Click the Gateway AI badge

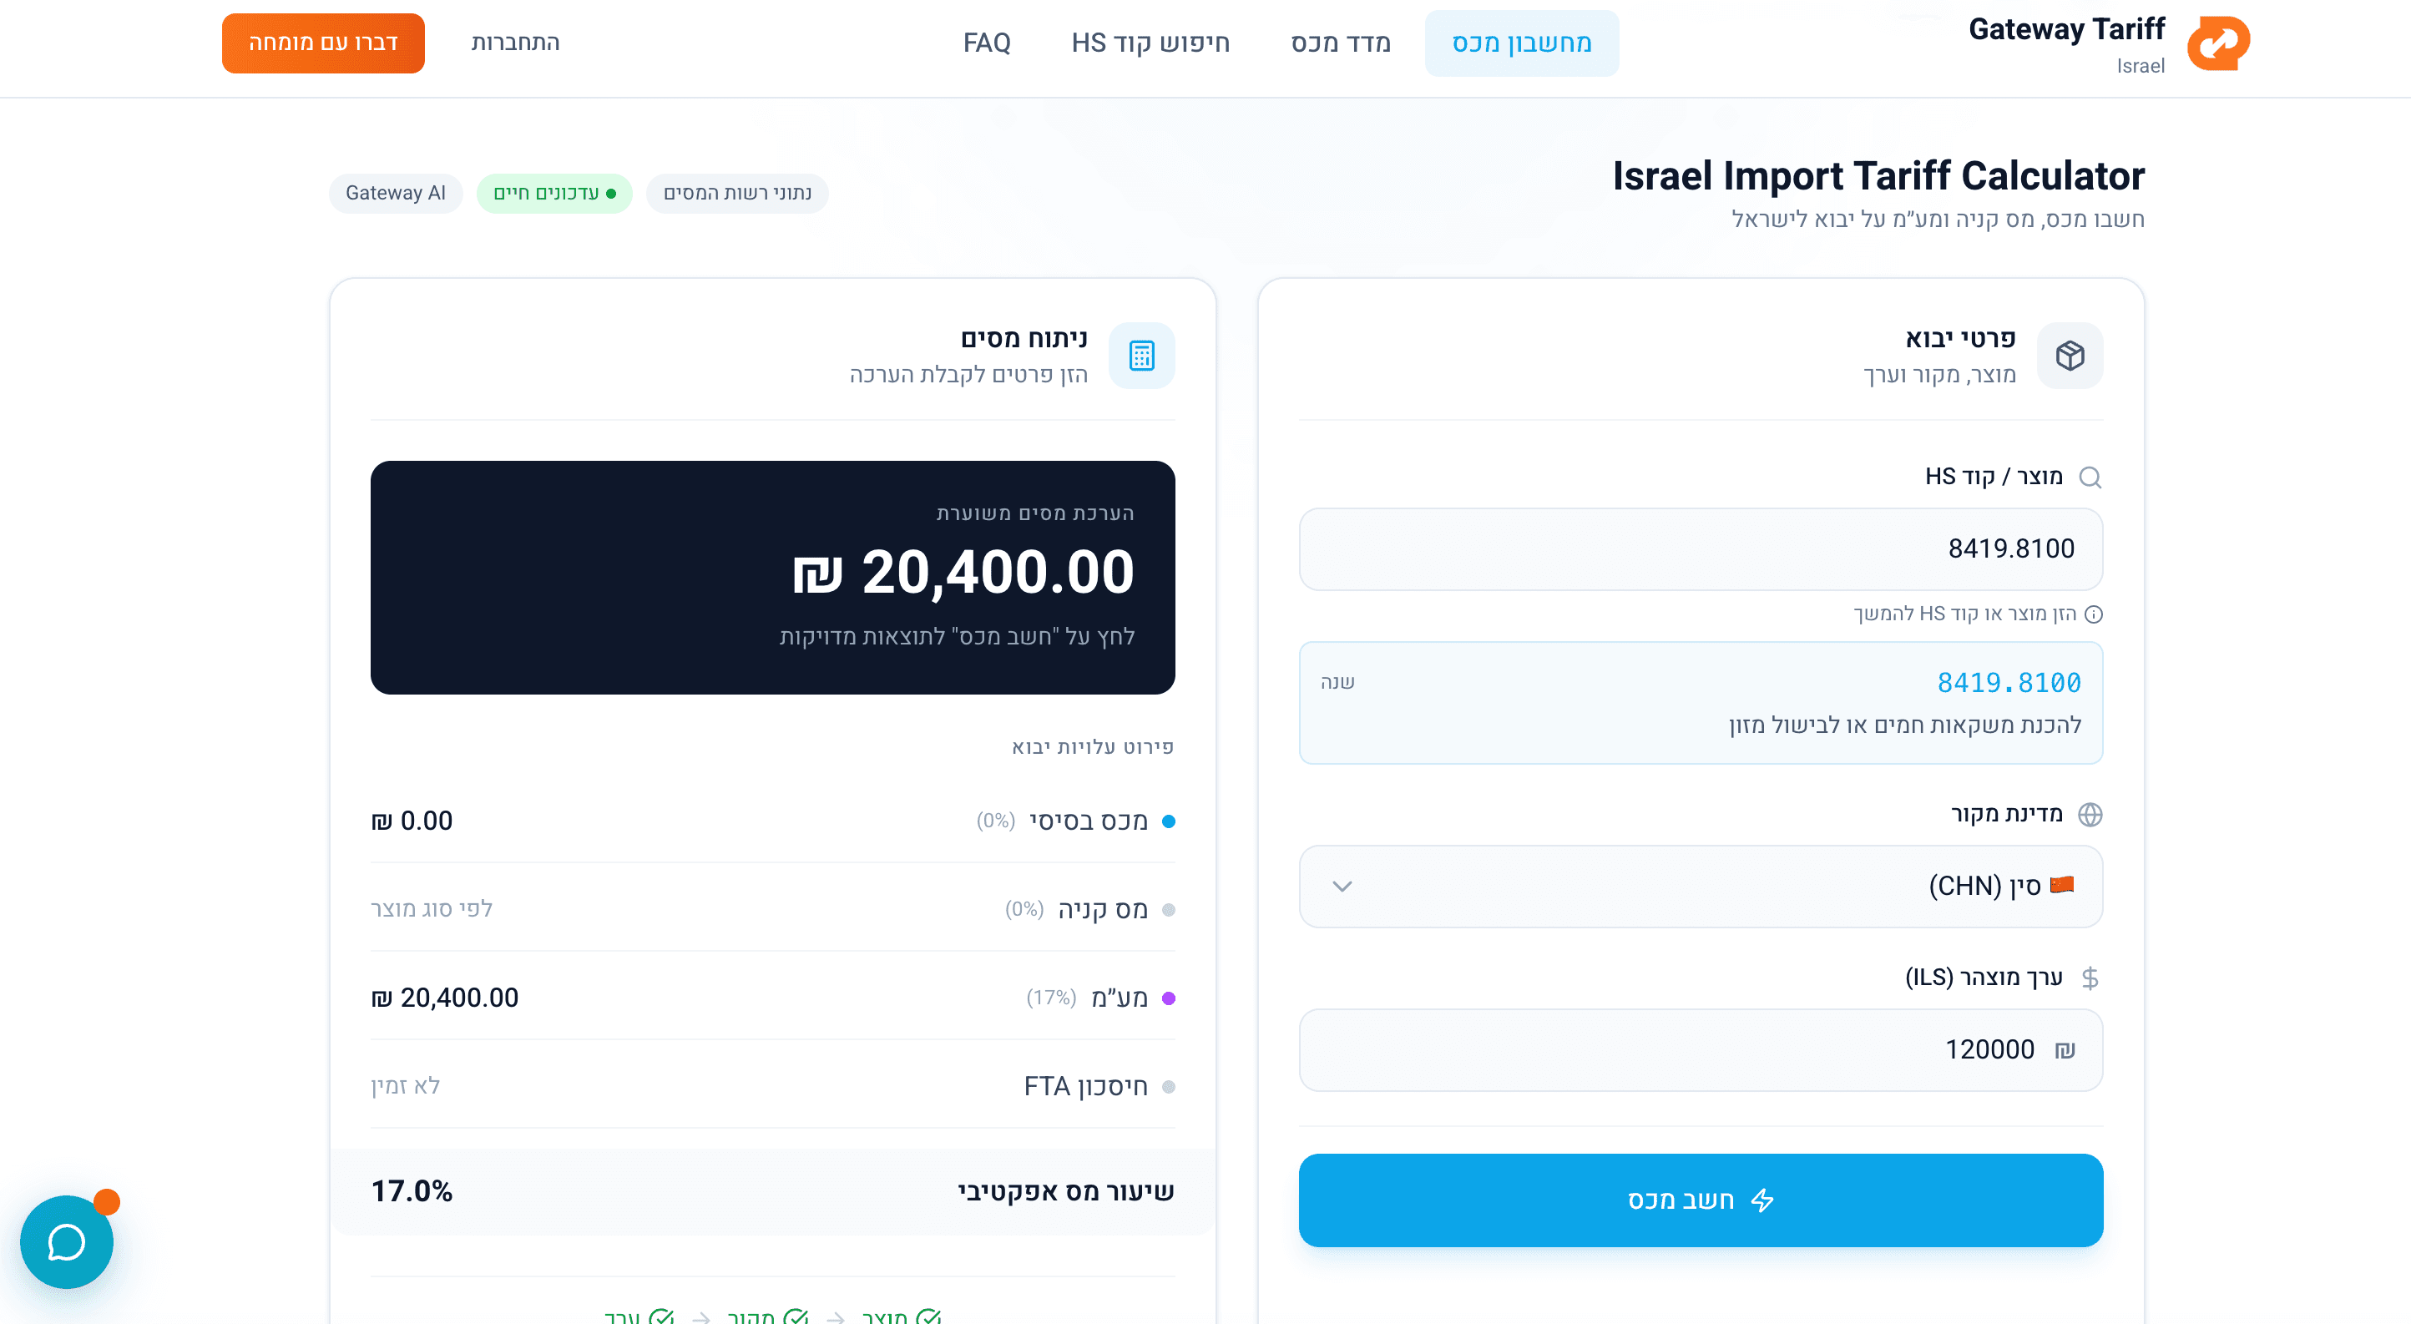(395, 193)
